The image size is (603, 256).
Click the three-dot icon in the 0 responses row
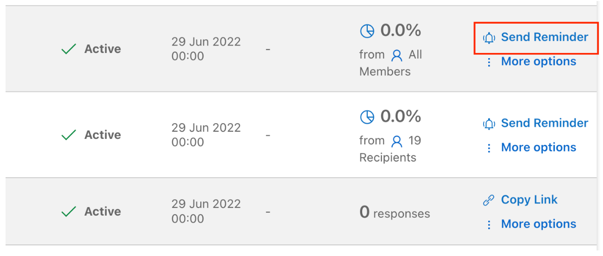pos(489,225)
